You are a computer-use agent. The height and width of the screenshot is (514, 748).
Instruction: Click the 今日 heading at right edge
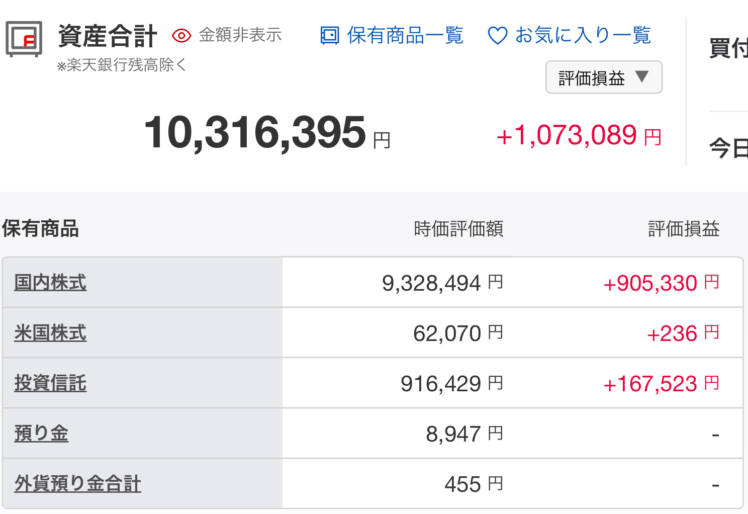click(728, 148)
